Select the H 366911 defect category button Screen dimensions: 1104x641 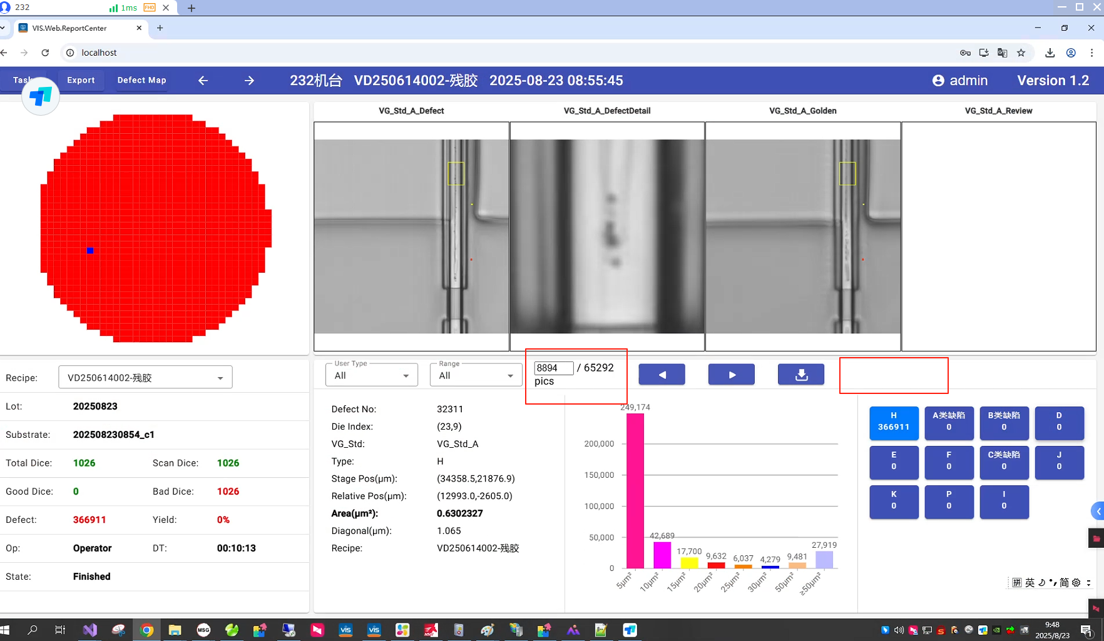[893, 421]
